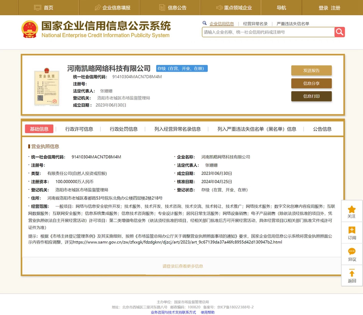
Task: Click the 注册 link
Action: pyautogui.click(x=335, y=8)
